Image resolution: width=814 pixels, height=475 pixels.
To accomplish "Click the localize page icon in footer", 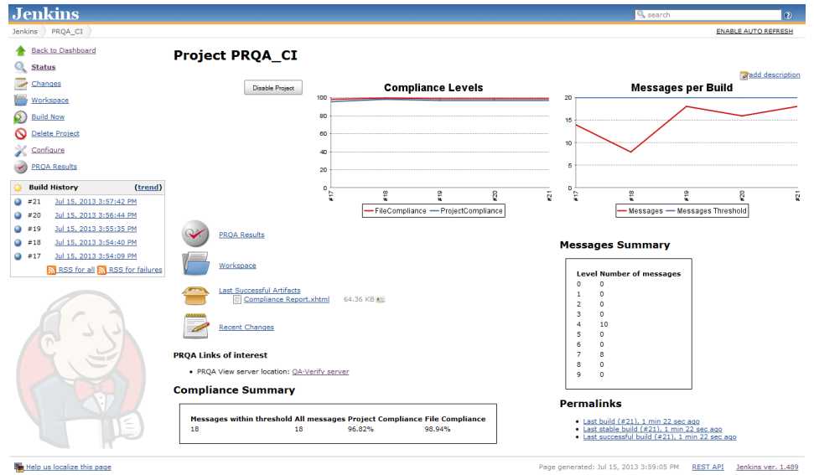I will click(x=19, y=467).
